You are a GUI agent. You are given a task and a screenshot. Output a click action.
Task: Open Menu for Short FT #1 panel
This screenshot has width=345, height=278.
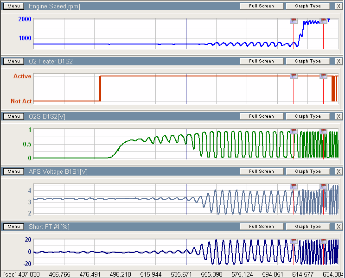(13, 227)
